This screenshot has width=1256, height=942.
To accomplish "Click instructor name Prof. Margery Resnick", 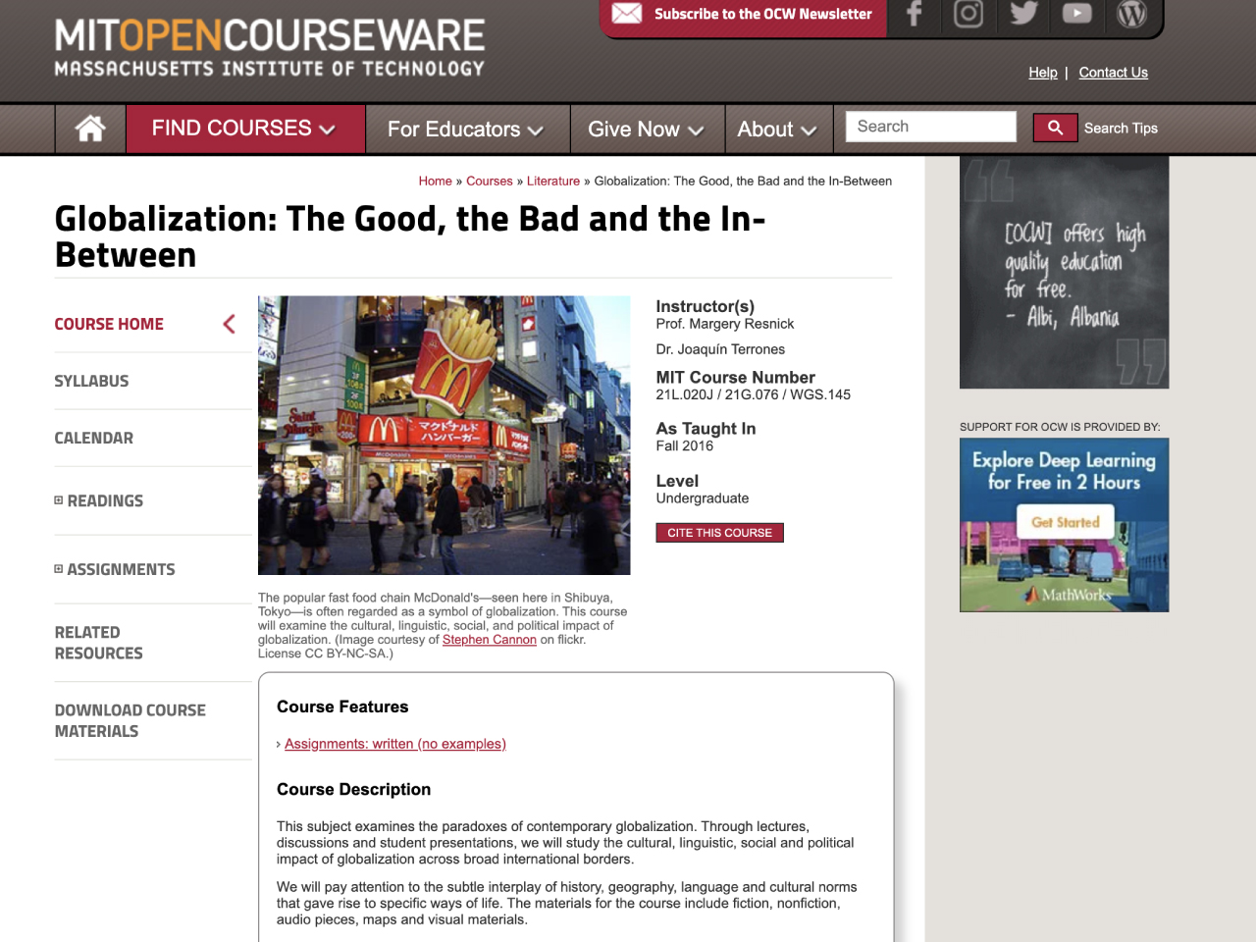I will click(x=725, y=324).
